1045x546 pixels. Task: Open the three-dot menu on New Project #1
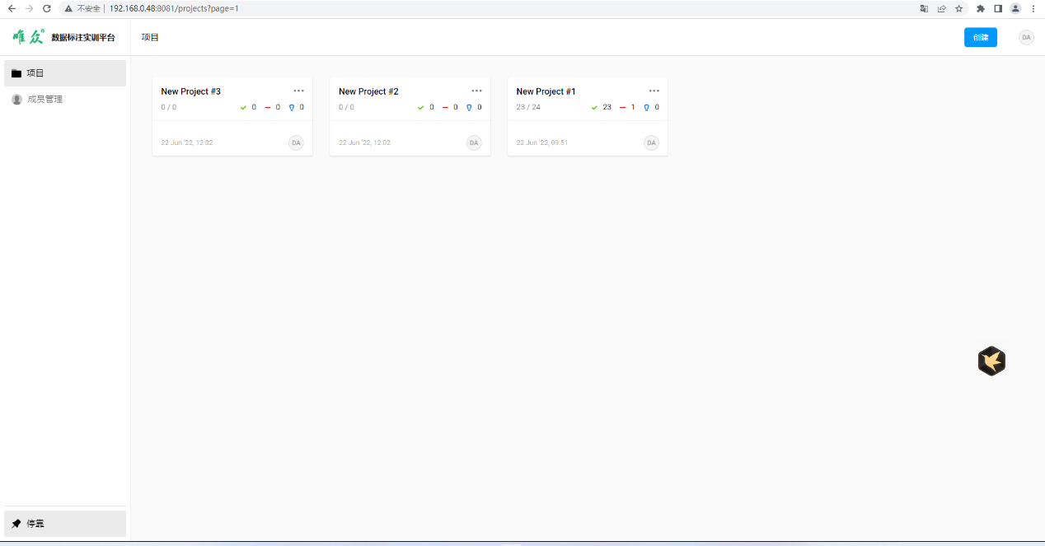point(654,91)
